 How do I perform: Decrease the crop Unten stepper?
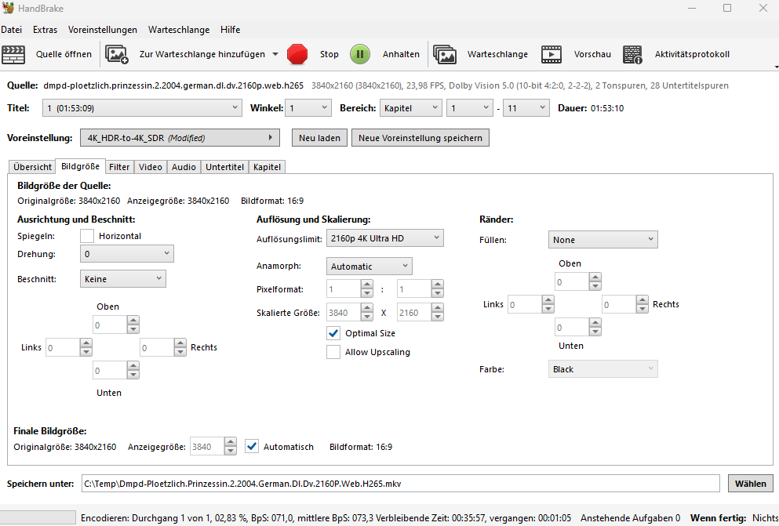(133, 375)
